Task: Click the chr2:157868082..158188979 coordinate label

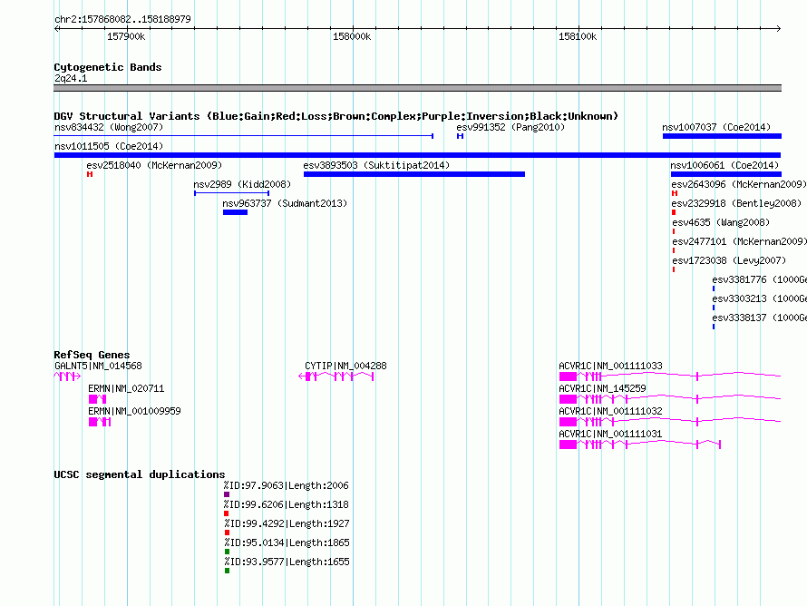Action: [122, 19]
